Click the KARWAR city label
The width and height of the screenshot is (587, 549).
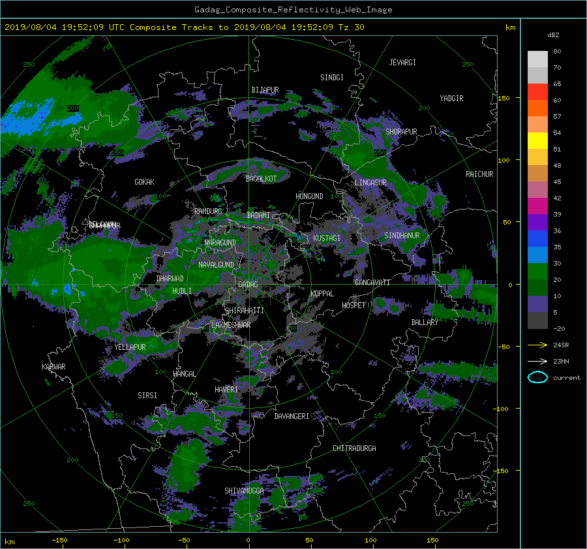click(x=53, y=367)
